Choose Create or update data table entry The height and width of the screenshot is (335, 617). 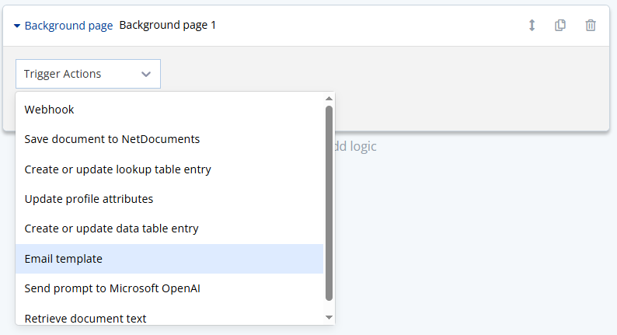[169, 229]
